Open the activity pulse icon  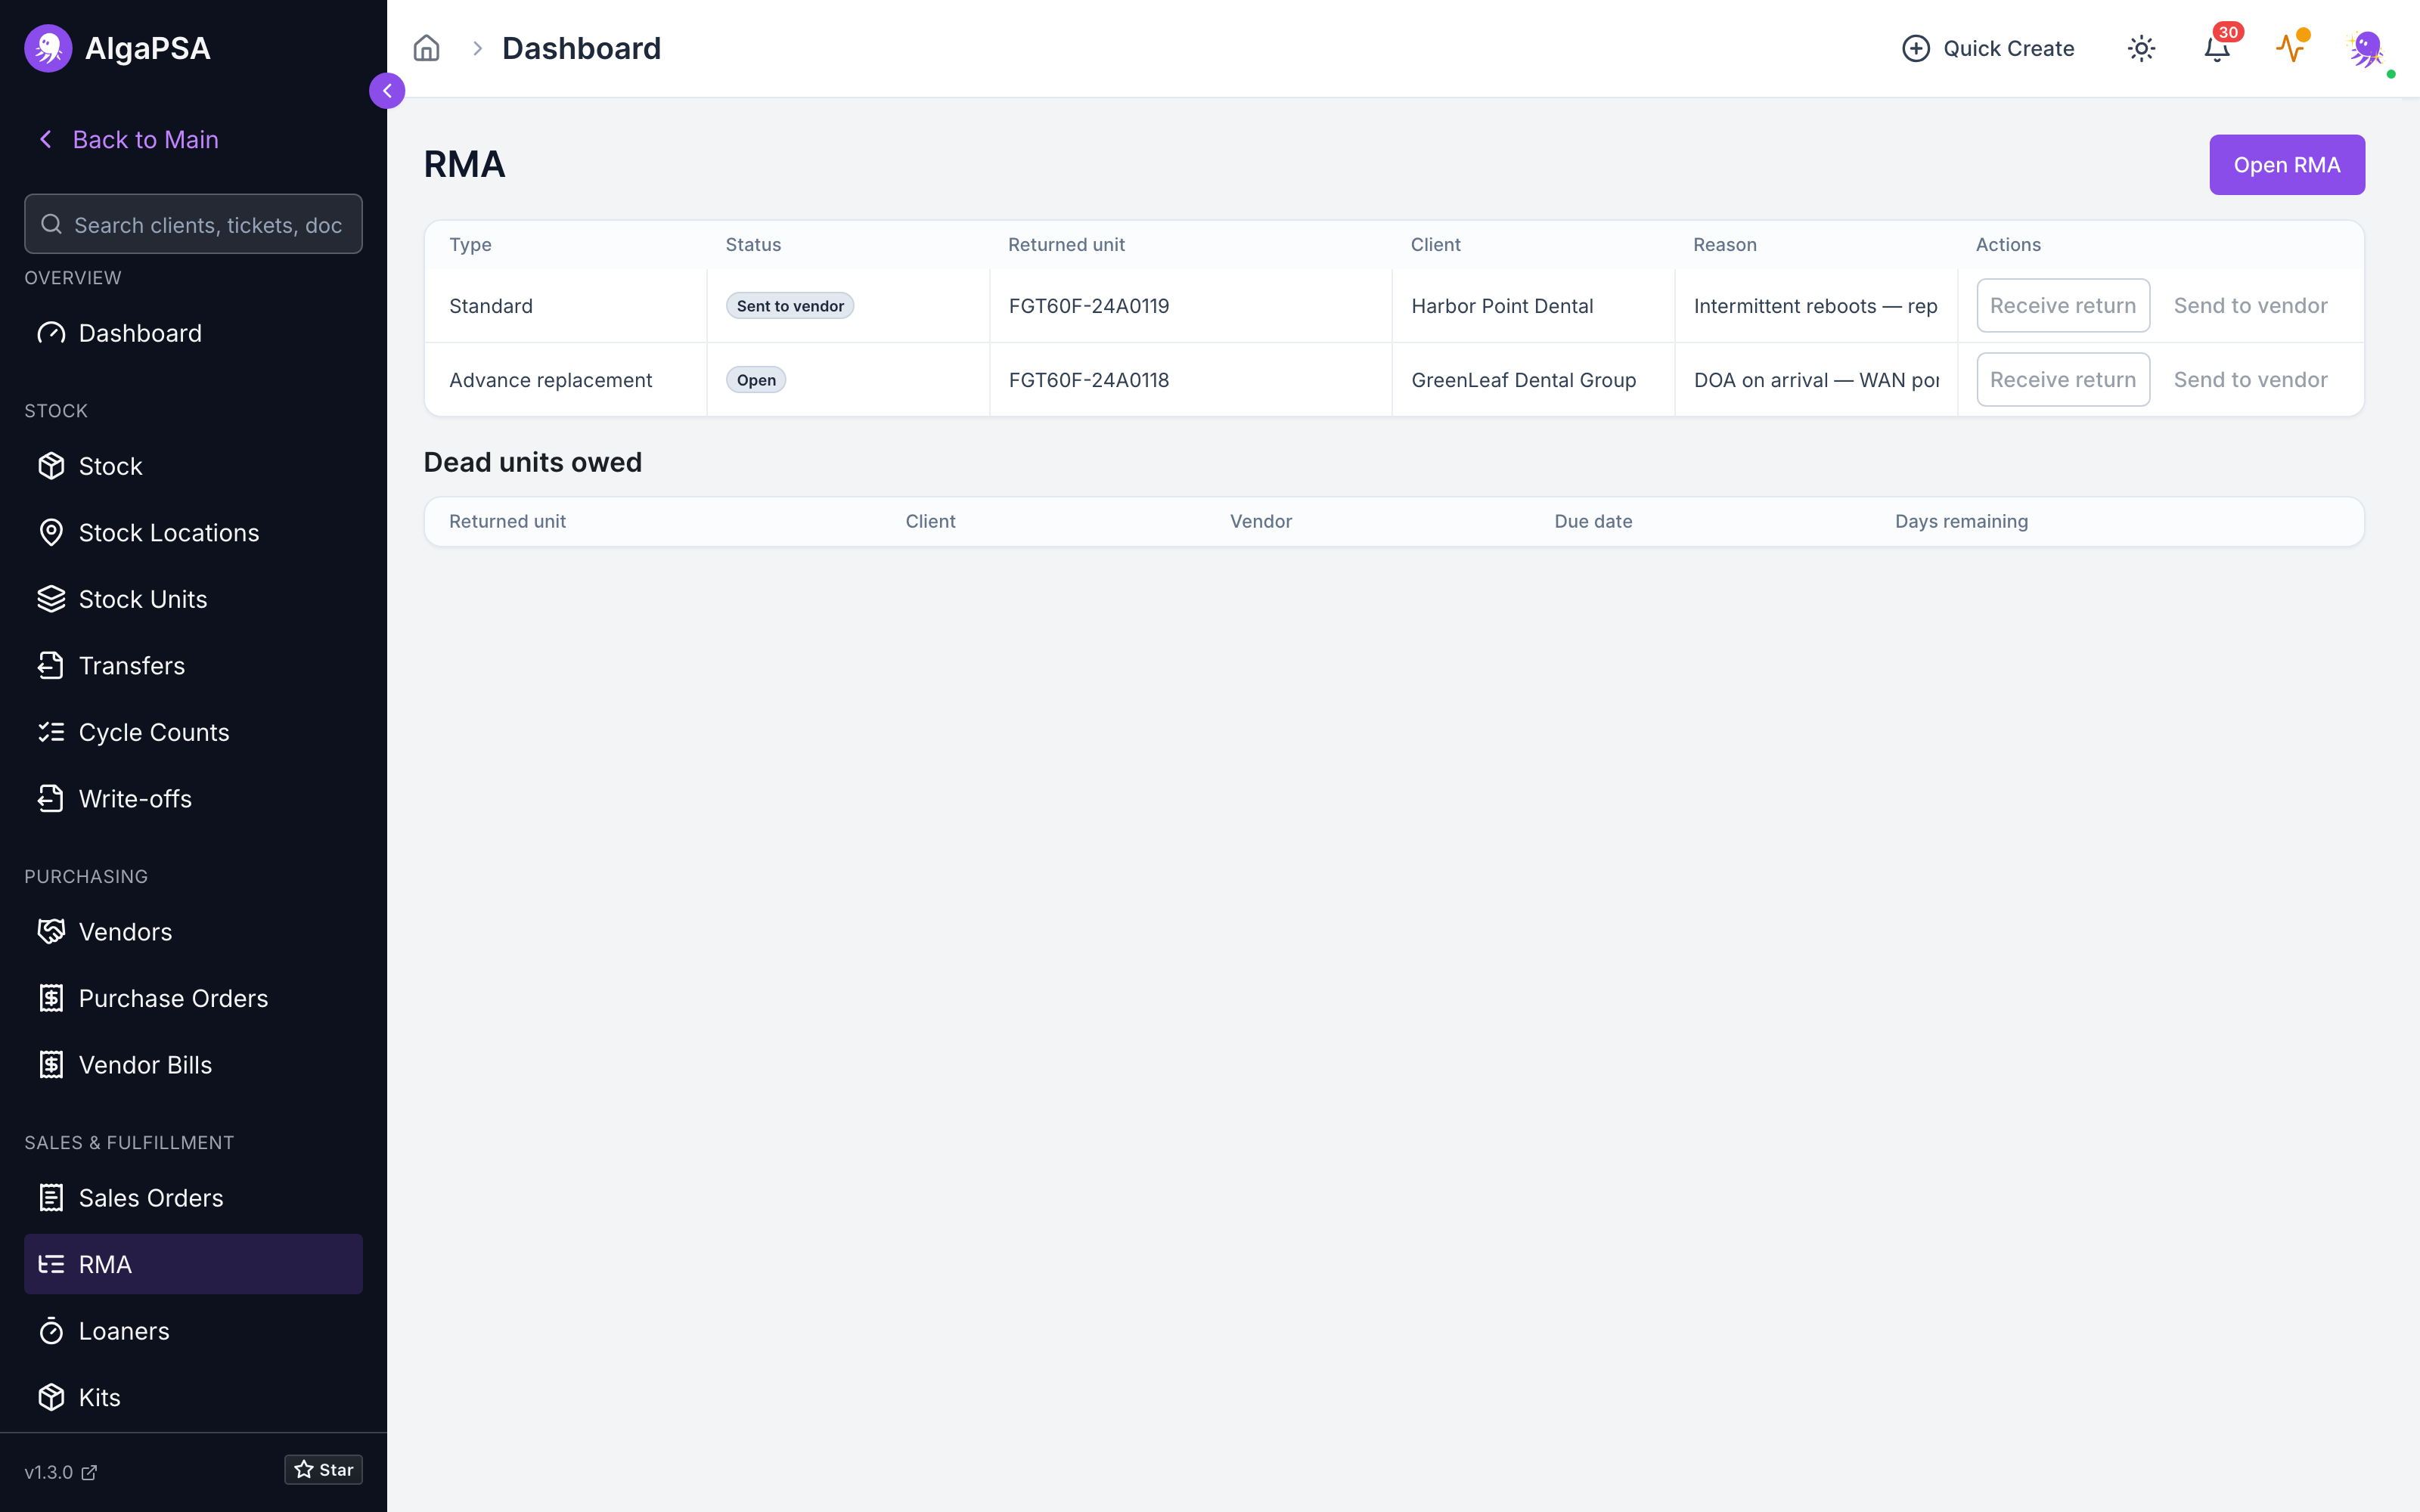(2290, 48)
